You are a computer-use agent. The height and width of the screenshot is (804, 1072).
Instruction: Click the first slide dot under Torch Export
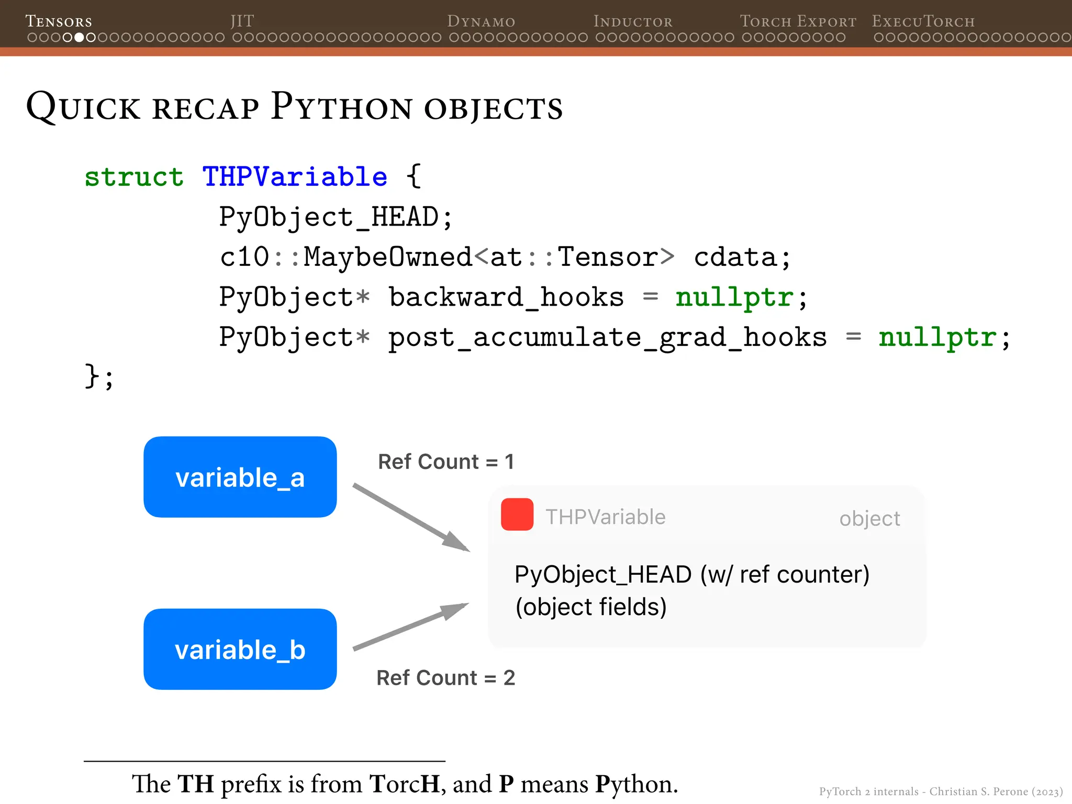[x=747, y=38]
